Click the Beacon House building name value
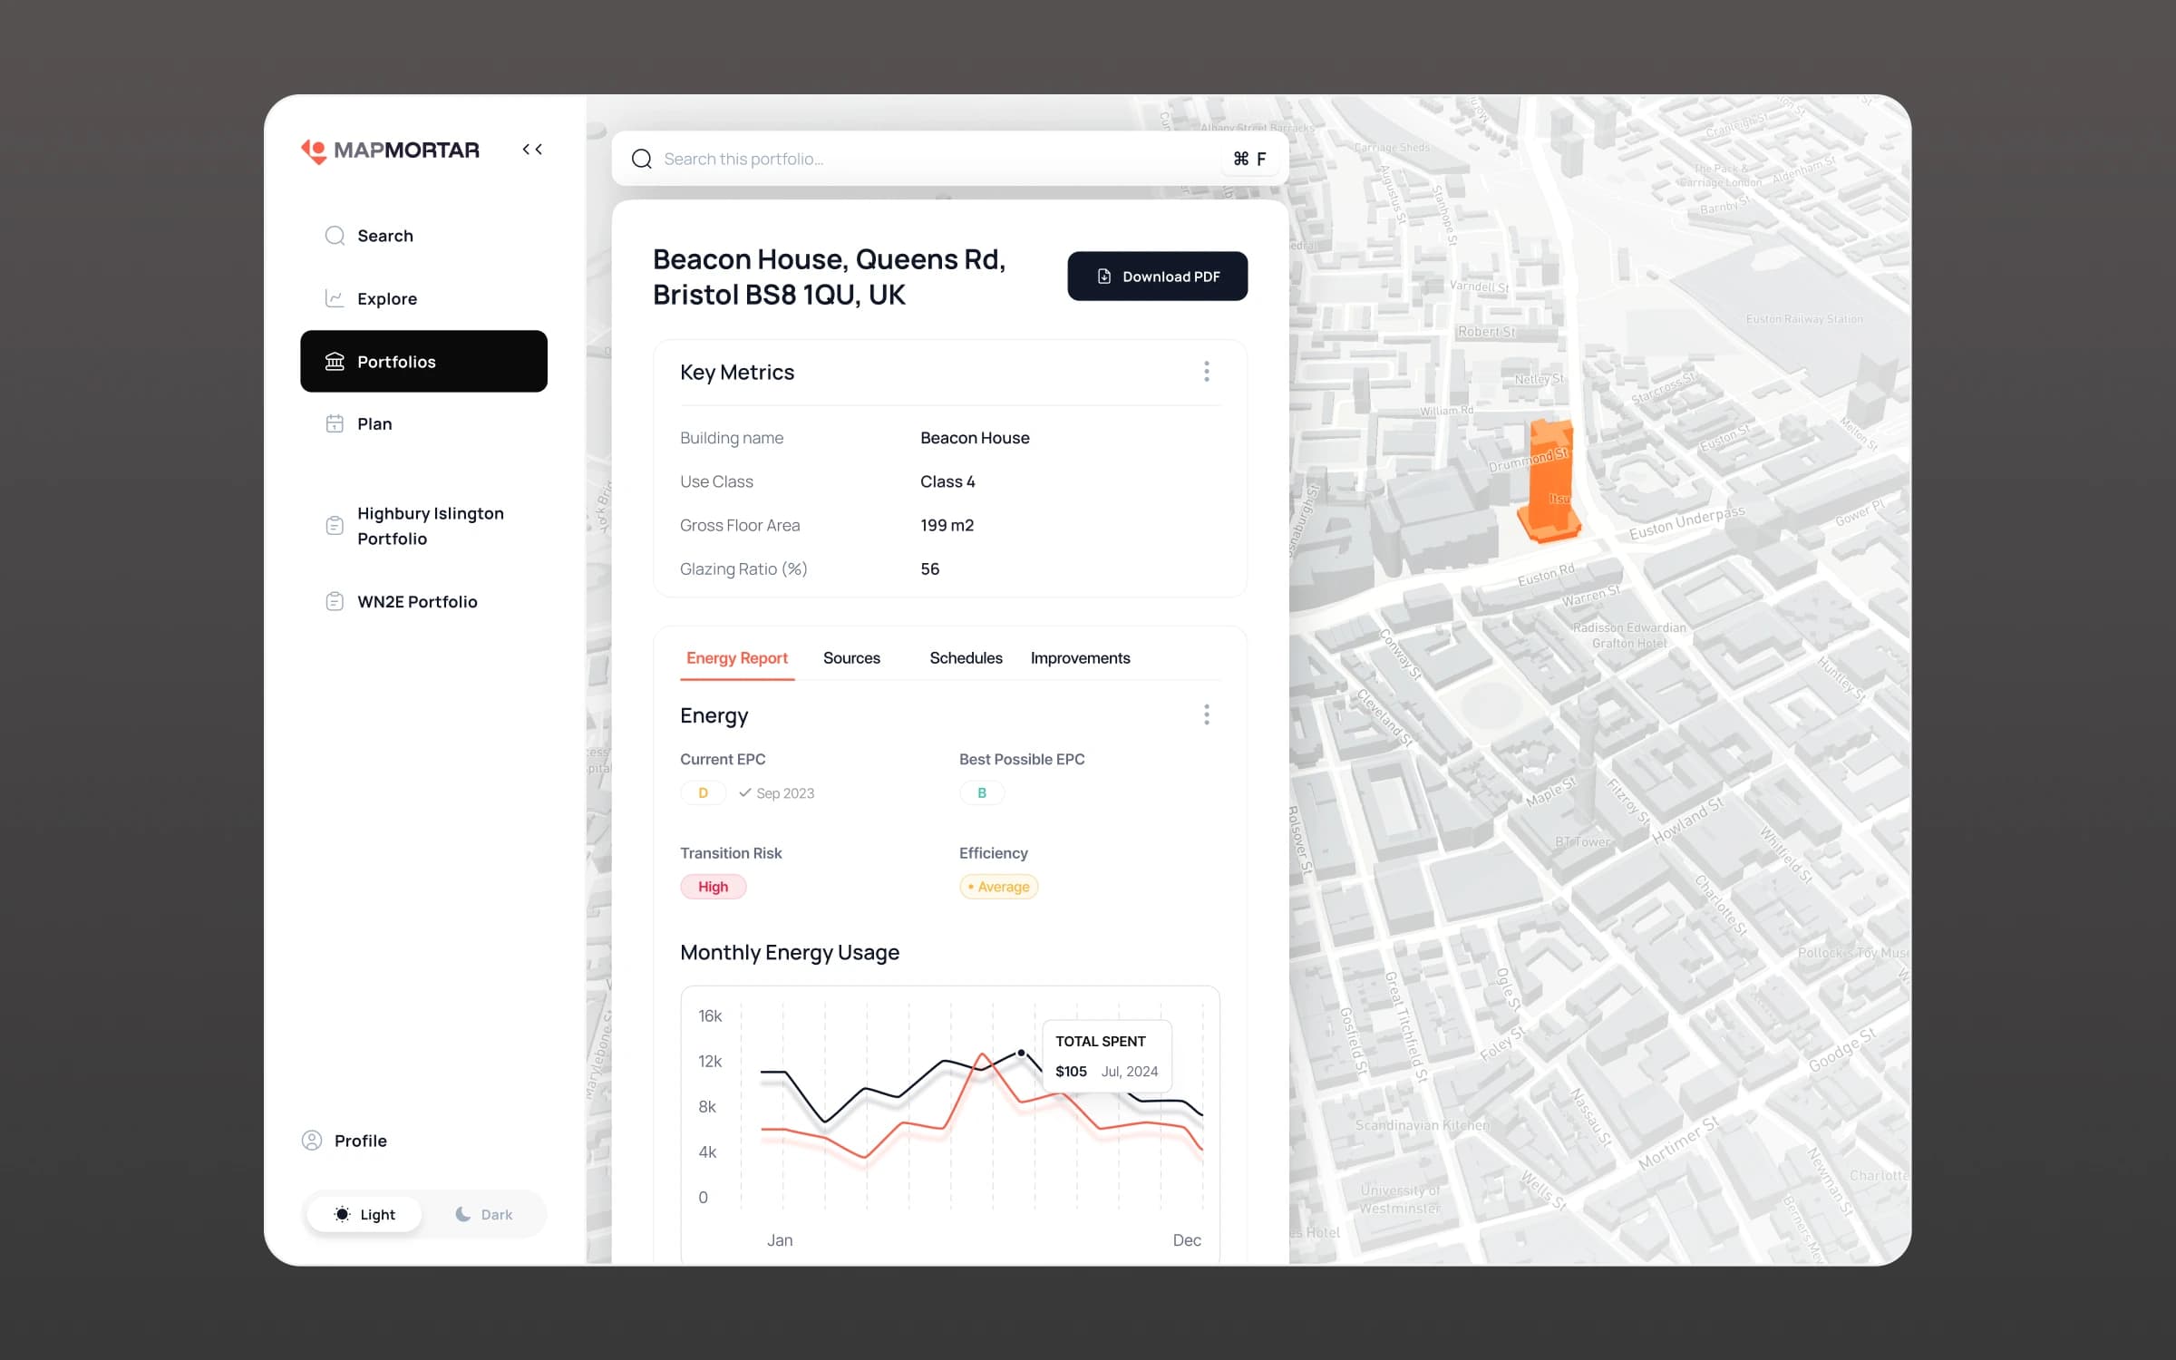 pos(975,438)
